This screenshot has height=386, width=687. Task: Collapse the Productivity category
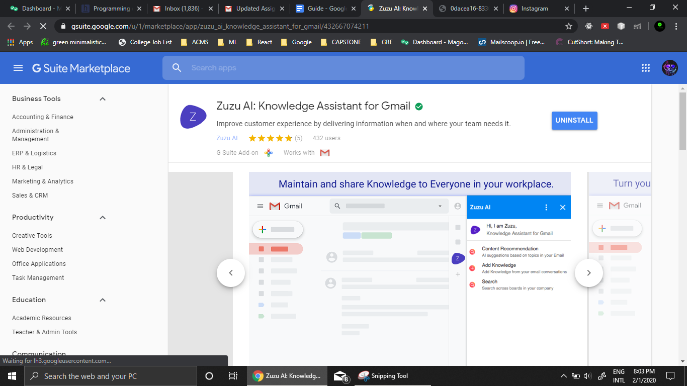103,218
